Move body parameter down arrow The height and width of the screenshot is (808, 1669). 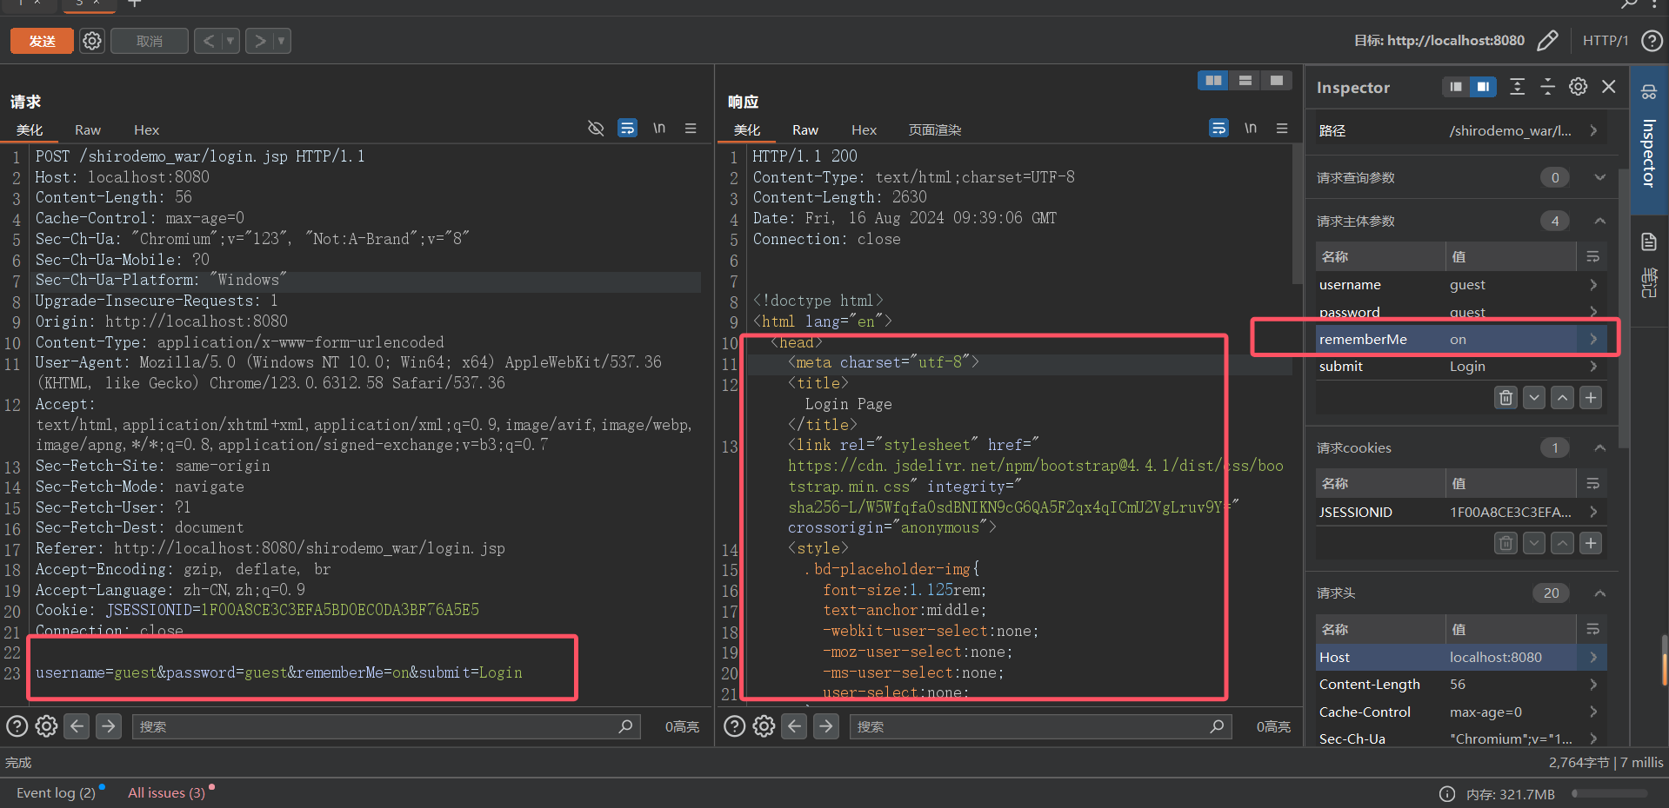(1534, 398)
